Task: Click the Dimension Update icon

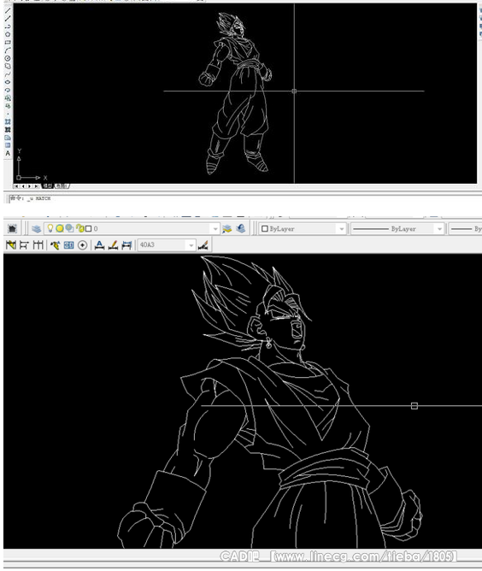Action: tap(126, 244)
